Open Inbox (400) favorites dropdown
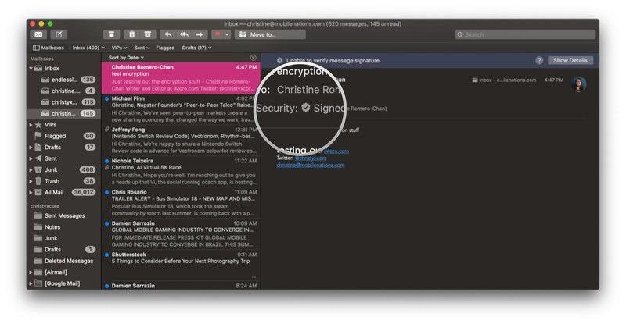The image size is (626, 324). click(88, 48)
